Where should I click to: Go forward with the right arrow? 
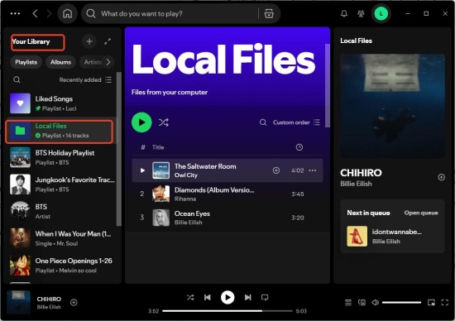click(49, 13)
